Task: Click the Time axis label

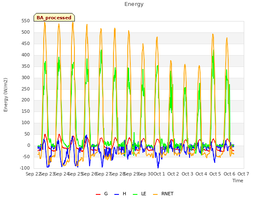Action: [x=238, y=181]
